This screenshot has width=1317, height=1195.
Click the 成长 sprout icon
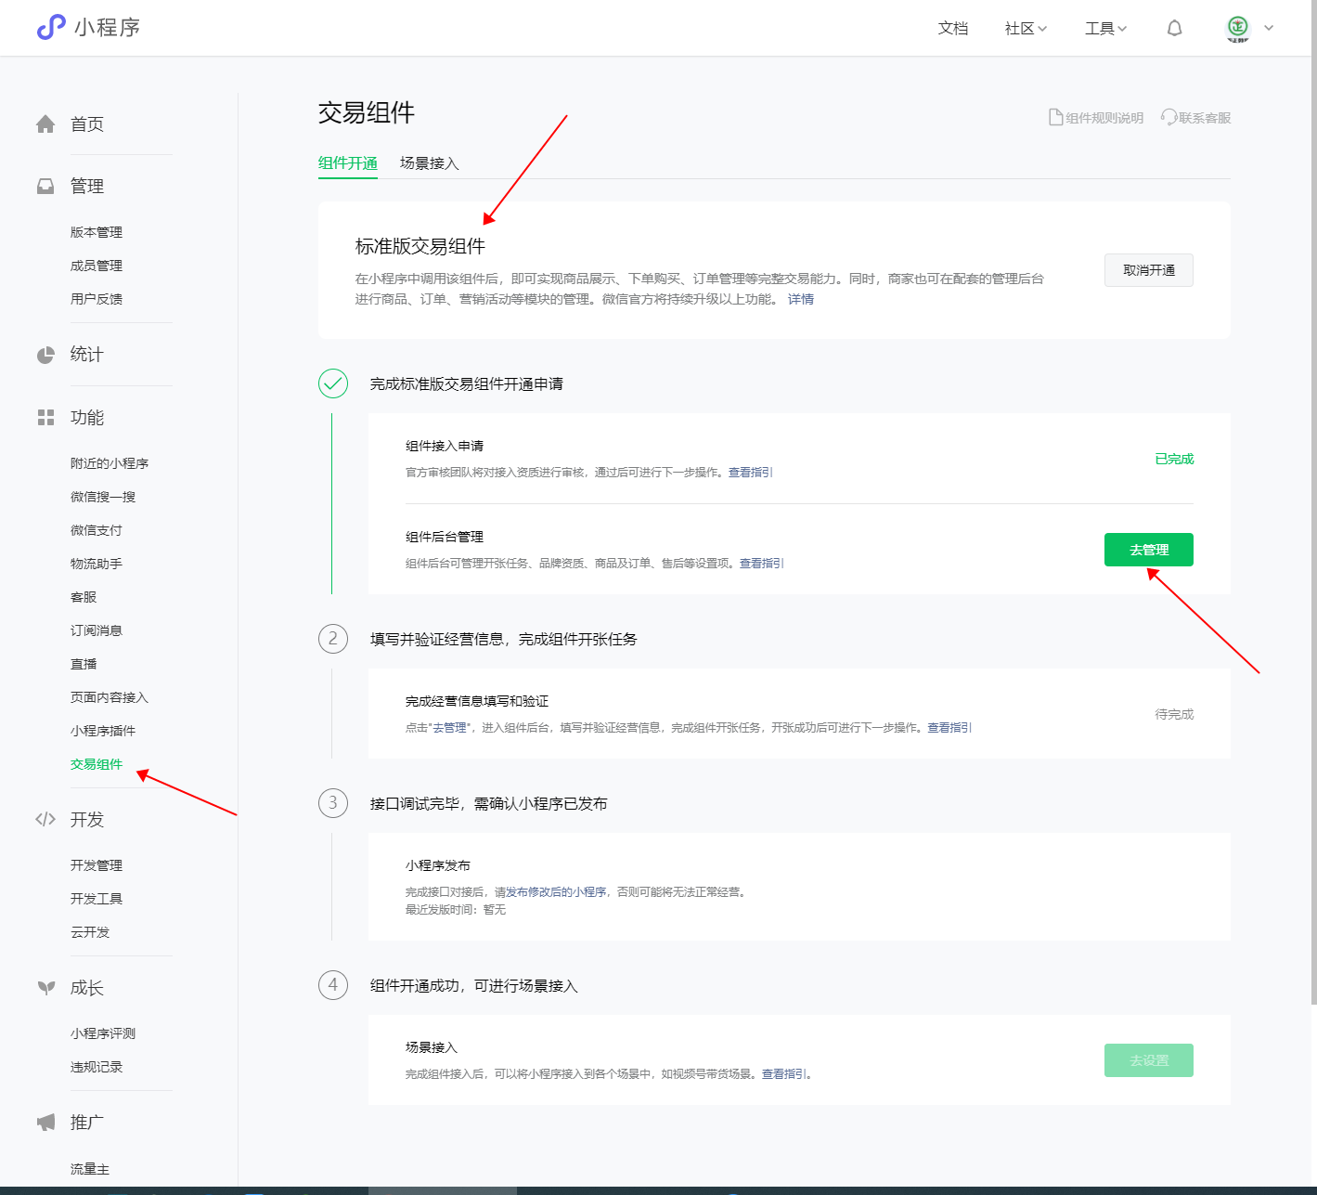coord(45,988)
